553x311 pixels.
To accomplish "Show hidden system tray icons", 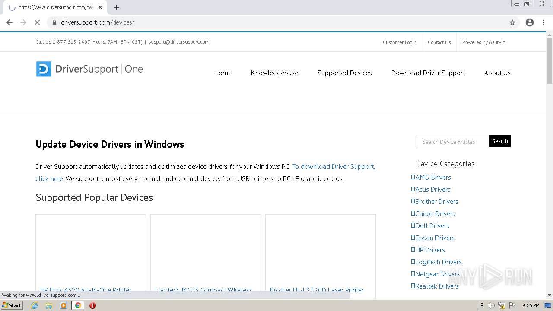I will coord(482,305).
